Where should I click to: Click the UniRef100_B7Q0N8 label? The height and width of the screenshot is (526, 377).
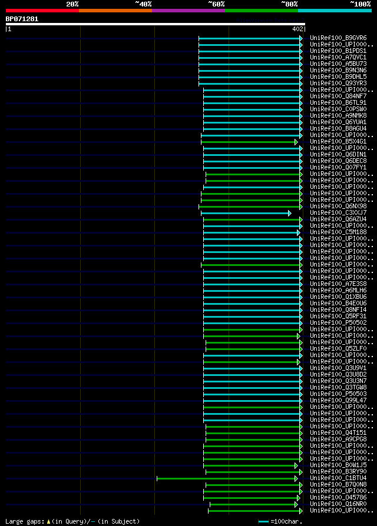[338, 485]
